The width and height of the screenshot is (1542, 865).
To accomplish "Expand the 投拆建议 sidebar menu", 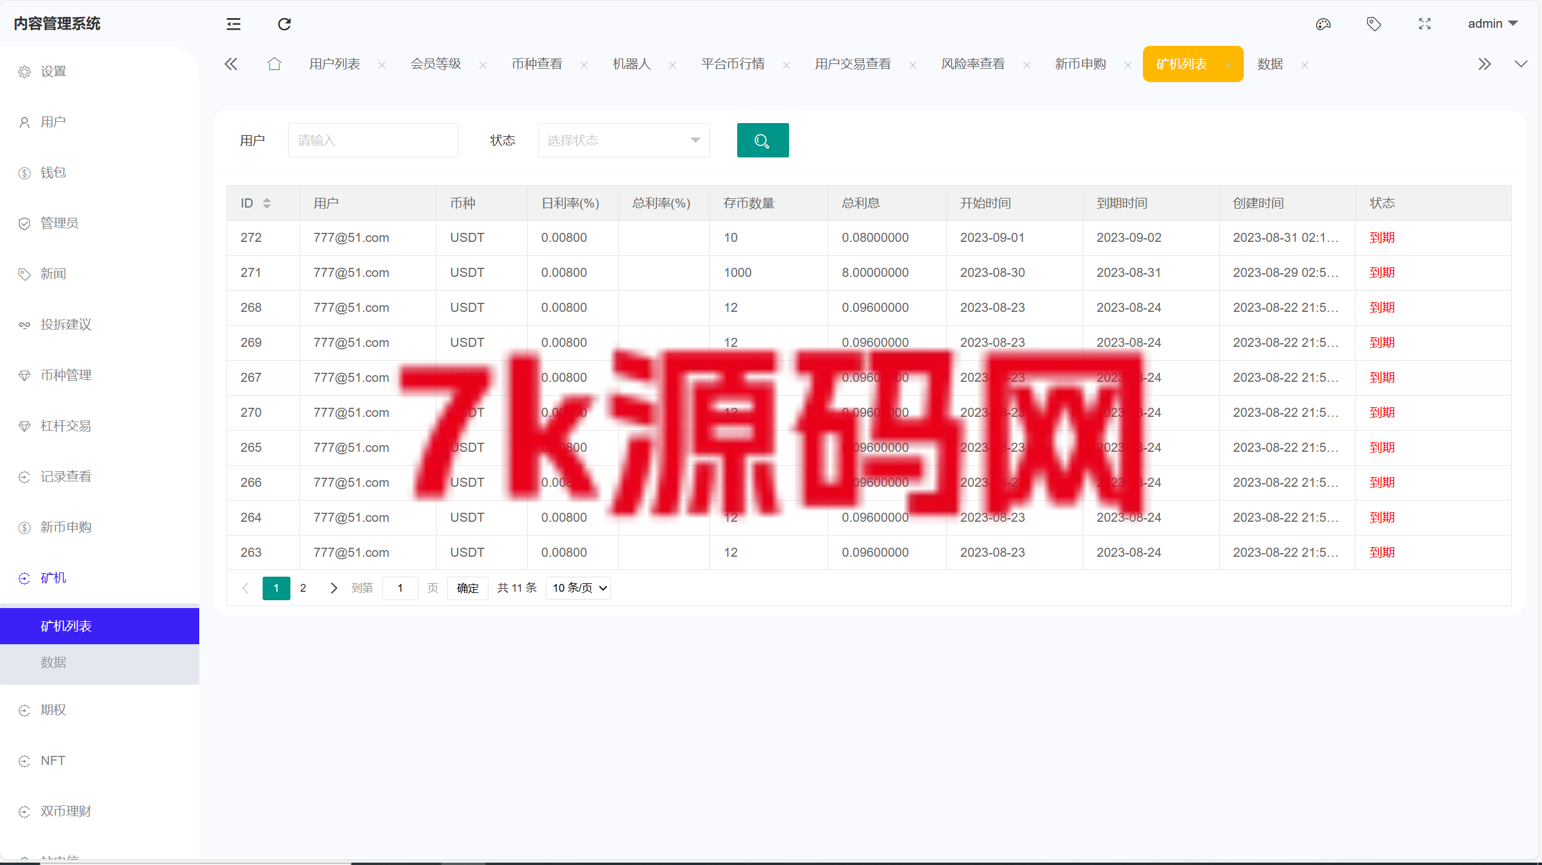I will tap(100, 325).
